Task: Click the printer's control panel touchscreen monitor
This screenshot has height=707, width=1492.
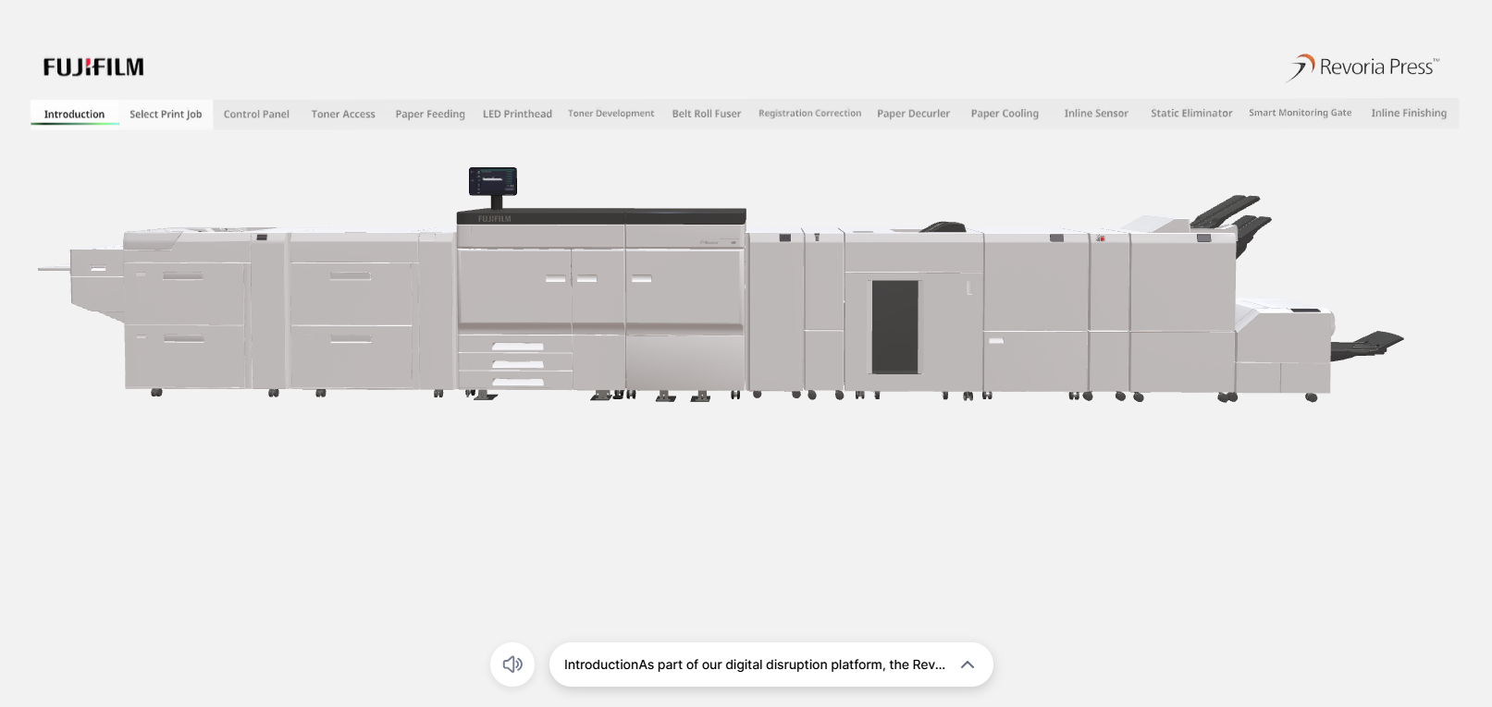Action: click(492, 181)
